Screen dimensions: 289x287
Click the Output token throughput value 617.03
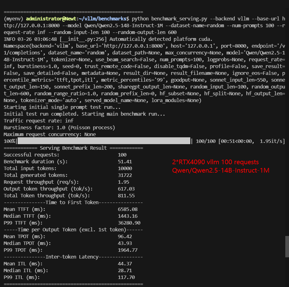pyautogui.click(x=126, y=189)
